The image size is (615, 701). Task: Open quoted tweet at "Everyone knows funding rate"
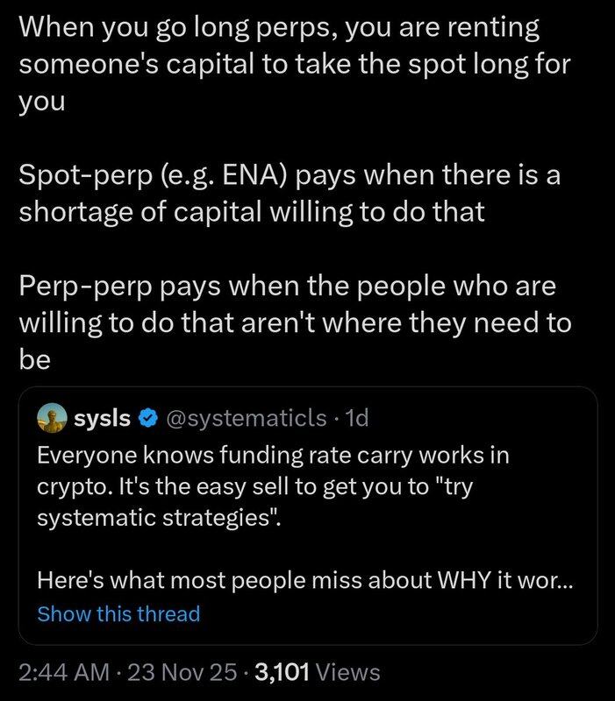(x=274, y=457)
